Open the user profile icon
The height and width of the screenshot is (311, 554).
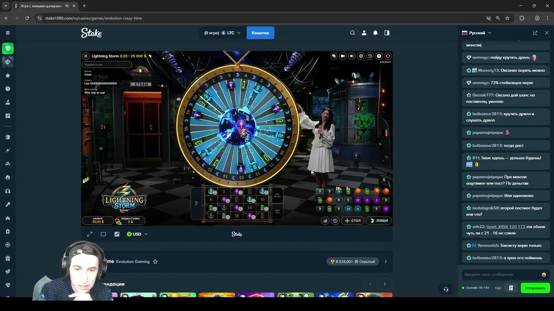pos(364,33)
